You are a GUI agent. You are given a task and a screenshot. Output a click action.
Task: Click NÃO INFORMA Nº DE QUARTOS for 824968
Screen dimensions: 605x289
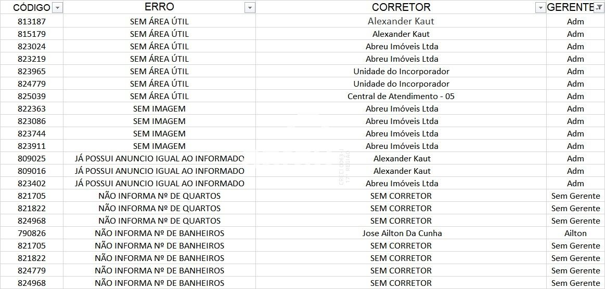tap(159, 221)
